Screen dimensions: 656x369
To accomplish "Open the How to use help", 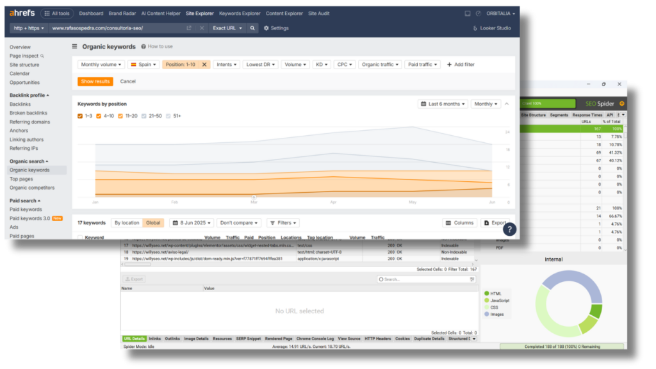I will point(157,46).
